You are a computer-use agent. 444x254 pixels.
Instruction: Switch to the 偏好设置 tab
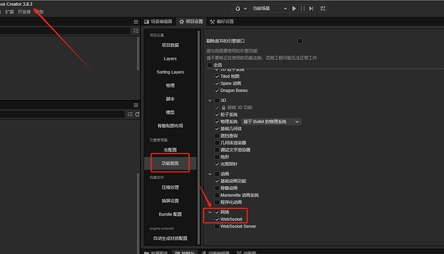(x=222, y=21)
